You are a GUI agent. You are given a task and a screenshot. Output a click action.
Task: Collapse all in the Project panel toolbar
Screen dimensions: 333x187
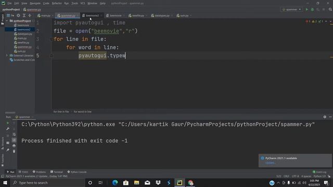point(30,16)
